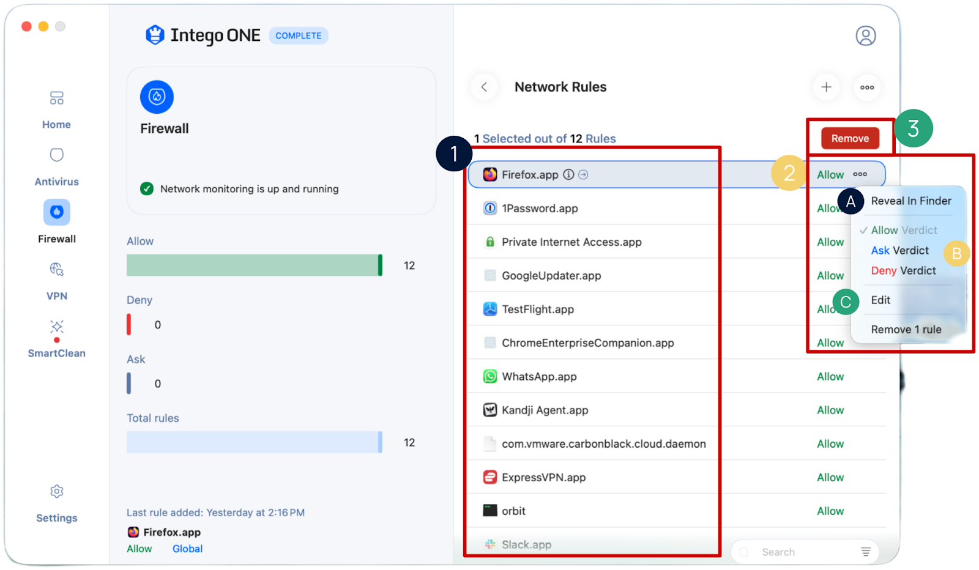Click Allow link under last rule added

(x=139, y=549)
